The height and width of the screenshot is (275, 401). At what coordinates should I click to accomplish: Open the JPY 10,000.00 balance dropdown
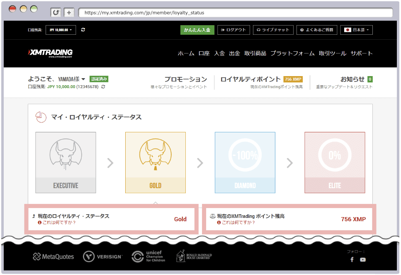point(61,30)
